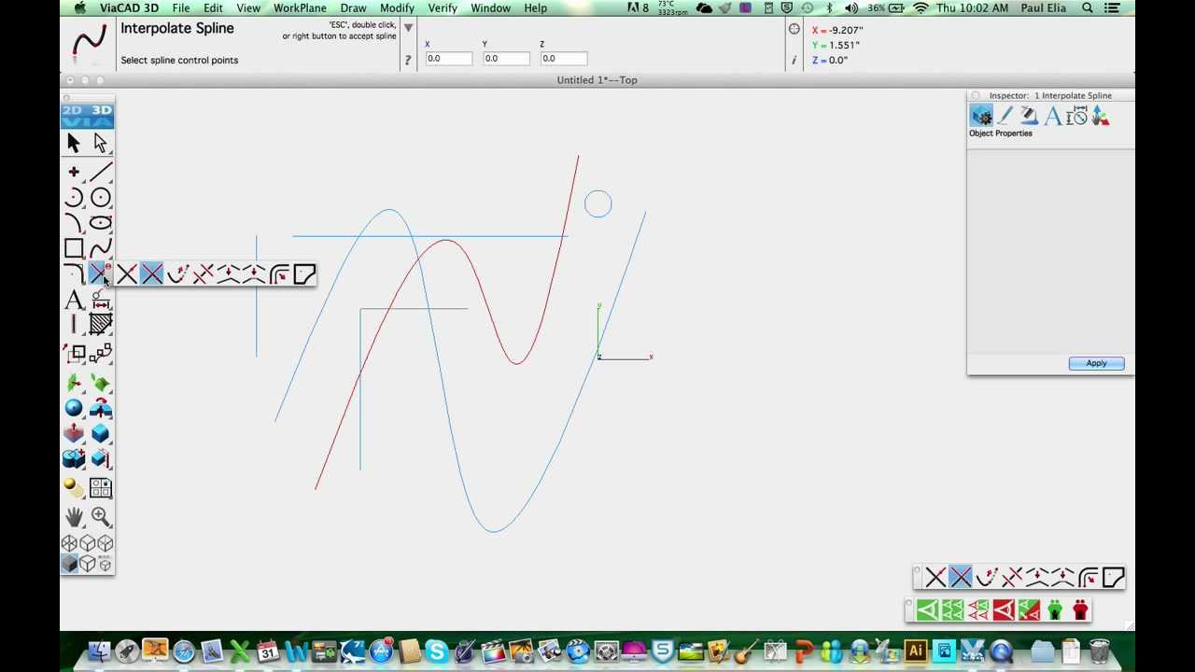
Task: Click the first green triangle icon in the lower palette
Action: [927, 610]
